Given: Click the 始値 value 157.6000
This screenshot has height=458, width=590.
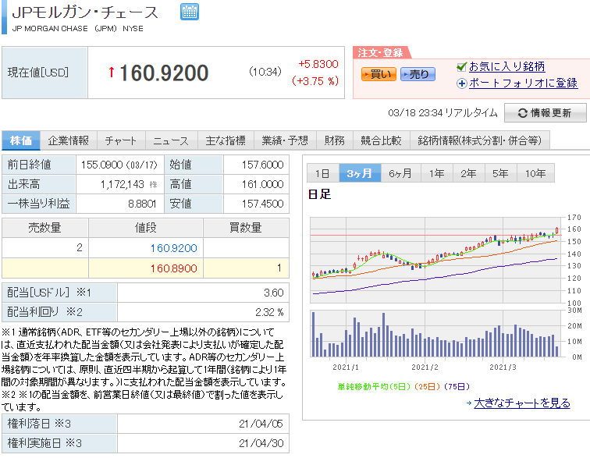Looking at the screenshot, I should pos(263,165).
